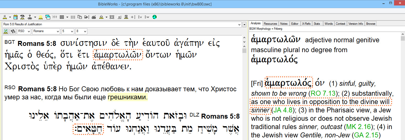Click the Greek alpha search glasses icon
The height and width of the screenshot is (140, 405).
click(5, 17)
